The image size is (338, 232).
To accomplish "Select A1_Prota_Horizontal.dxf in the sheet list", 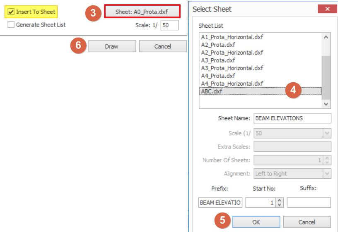I will click(x=232, y=37).
